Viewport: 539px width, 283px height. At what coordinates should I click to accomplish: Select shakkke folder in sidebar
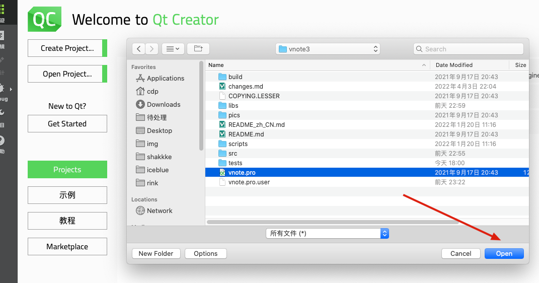coord(153,157)
